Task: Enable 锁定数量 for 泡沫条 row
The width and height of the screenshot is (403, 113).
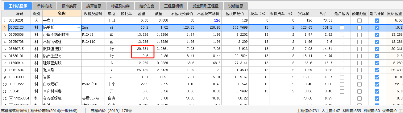Action: pyautogui.click(x=359, y=70)
